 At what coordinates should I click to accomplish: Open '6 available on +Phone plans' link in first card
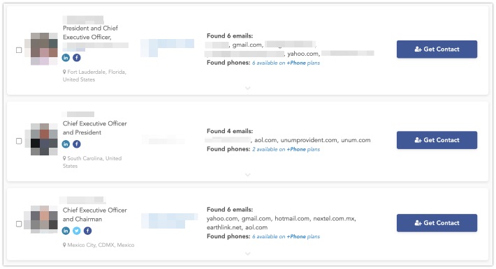286,63
